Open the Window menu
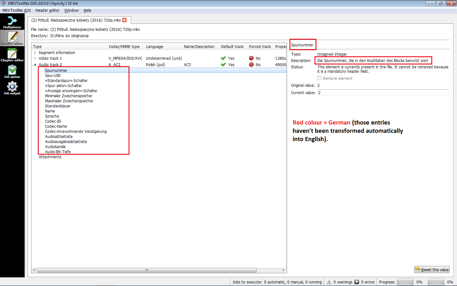 pos(71,10)
